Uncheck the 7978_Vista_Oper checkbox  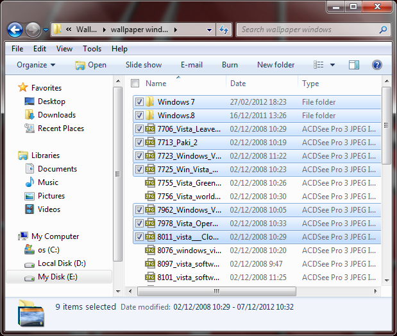139,223
